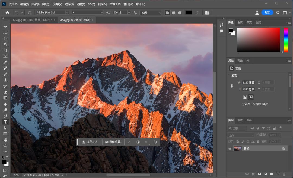
Task: Hide the 背景 layer visibility
Action: (230, 148)
